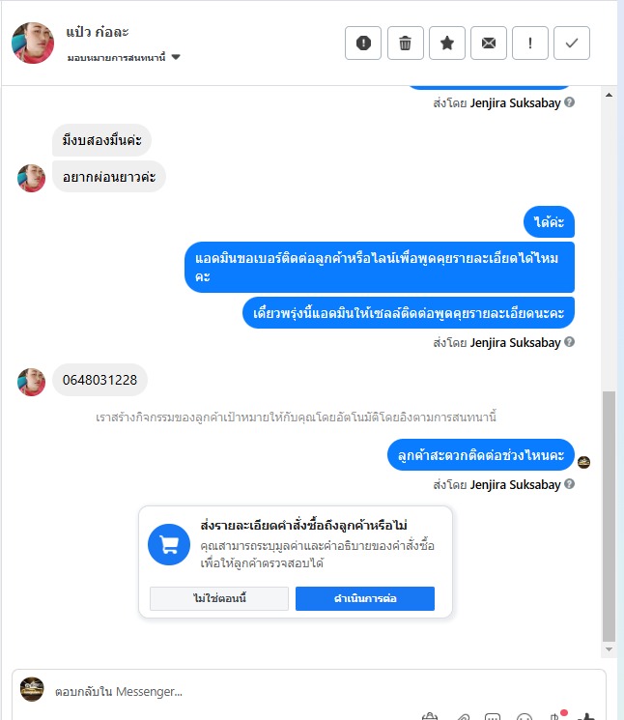The image size is (624, 720).
Task: Flag conversation with plain exclamation mark button
Action: [530, 43]
